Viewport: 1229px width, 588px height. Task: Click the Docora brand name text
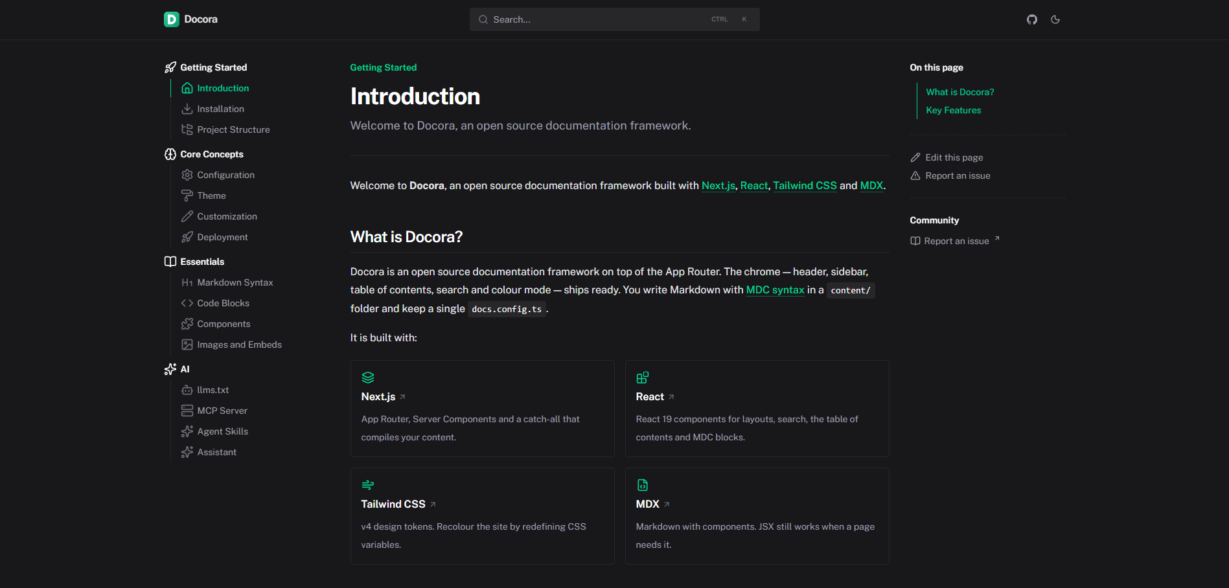pyautogui.click(x=201, y=19)
